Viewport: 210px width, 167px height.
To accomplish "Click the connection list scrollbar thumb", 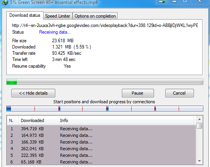I will tap(199, 126).
